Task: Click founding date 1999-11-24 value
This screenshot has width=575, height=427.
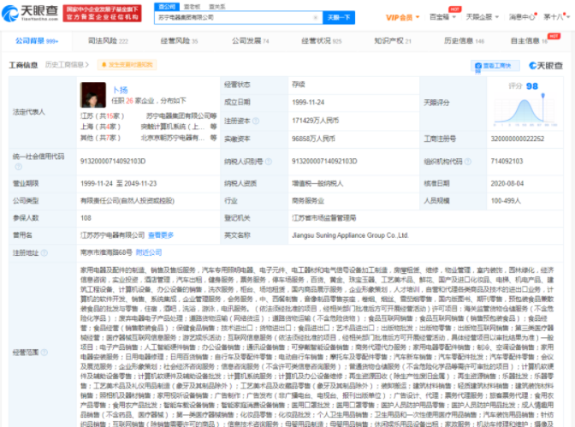Action: pos(308,103)
